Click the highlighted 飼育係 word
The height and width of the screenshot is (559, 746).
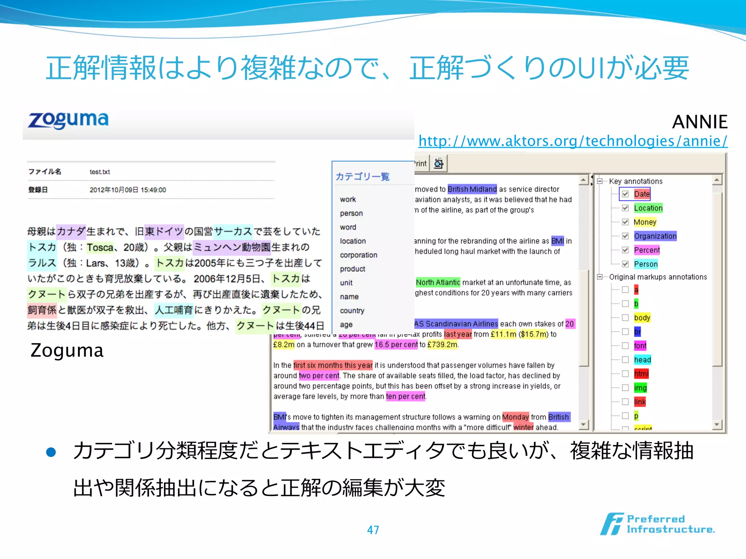42,310
